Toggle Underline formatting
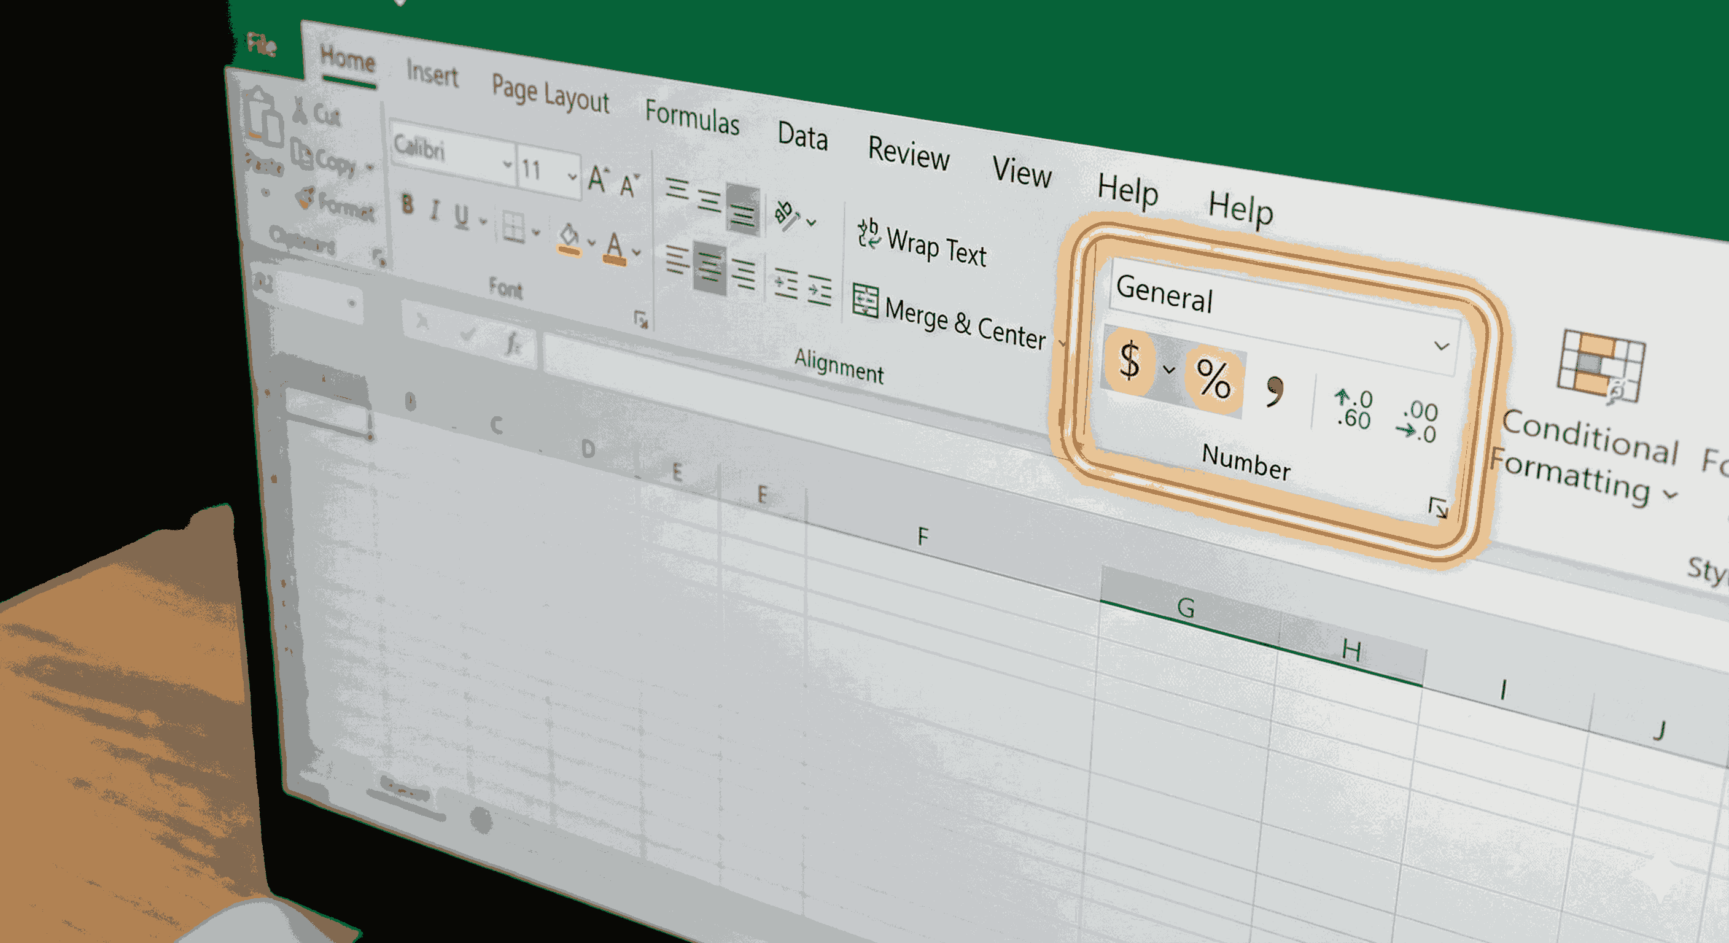Image resolution: width=1729 pixels, height=943 pixels. coord(461,215)
